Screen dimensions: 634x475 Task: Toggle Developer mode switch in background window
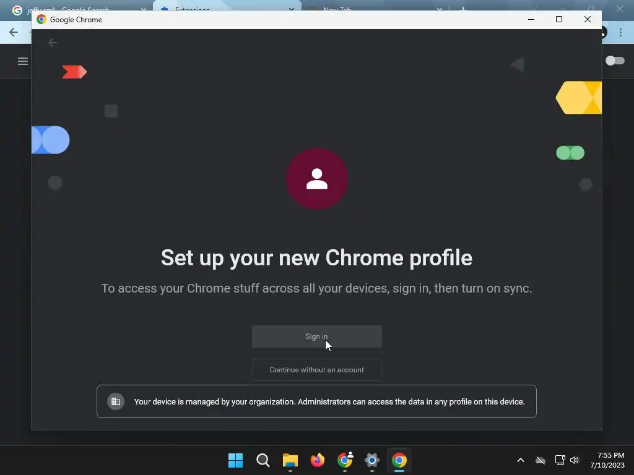[615, 61]
